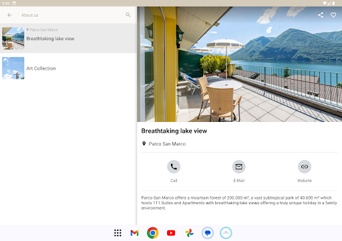Image resolution: width=342 pixels, height=241 pixels.
Task: Open the Art Collection list item
Action: (68, 68)
